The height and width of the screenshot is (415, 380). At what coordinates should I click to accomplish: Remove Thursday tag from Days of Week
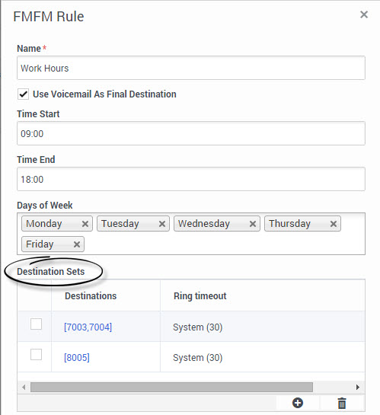click(334, 224)
